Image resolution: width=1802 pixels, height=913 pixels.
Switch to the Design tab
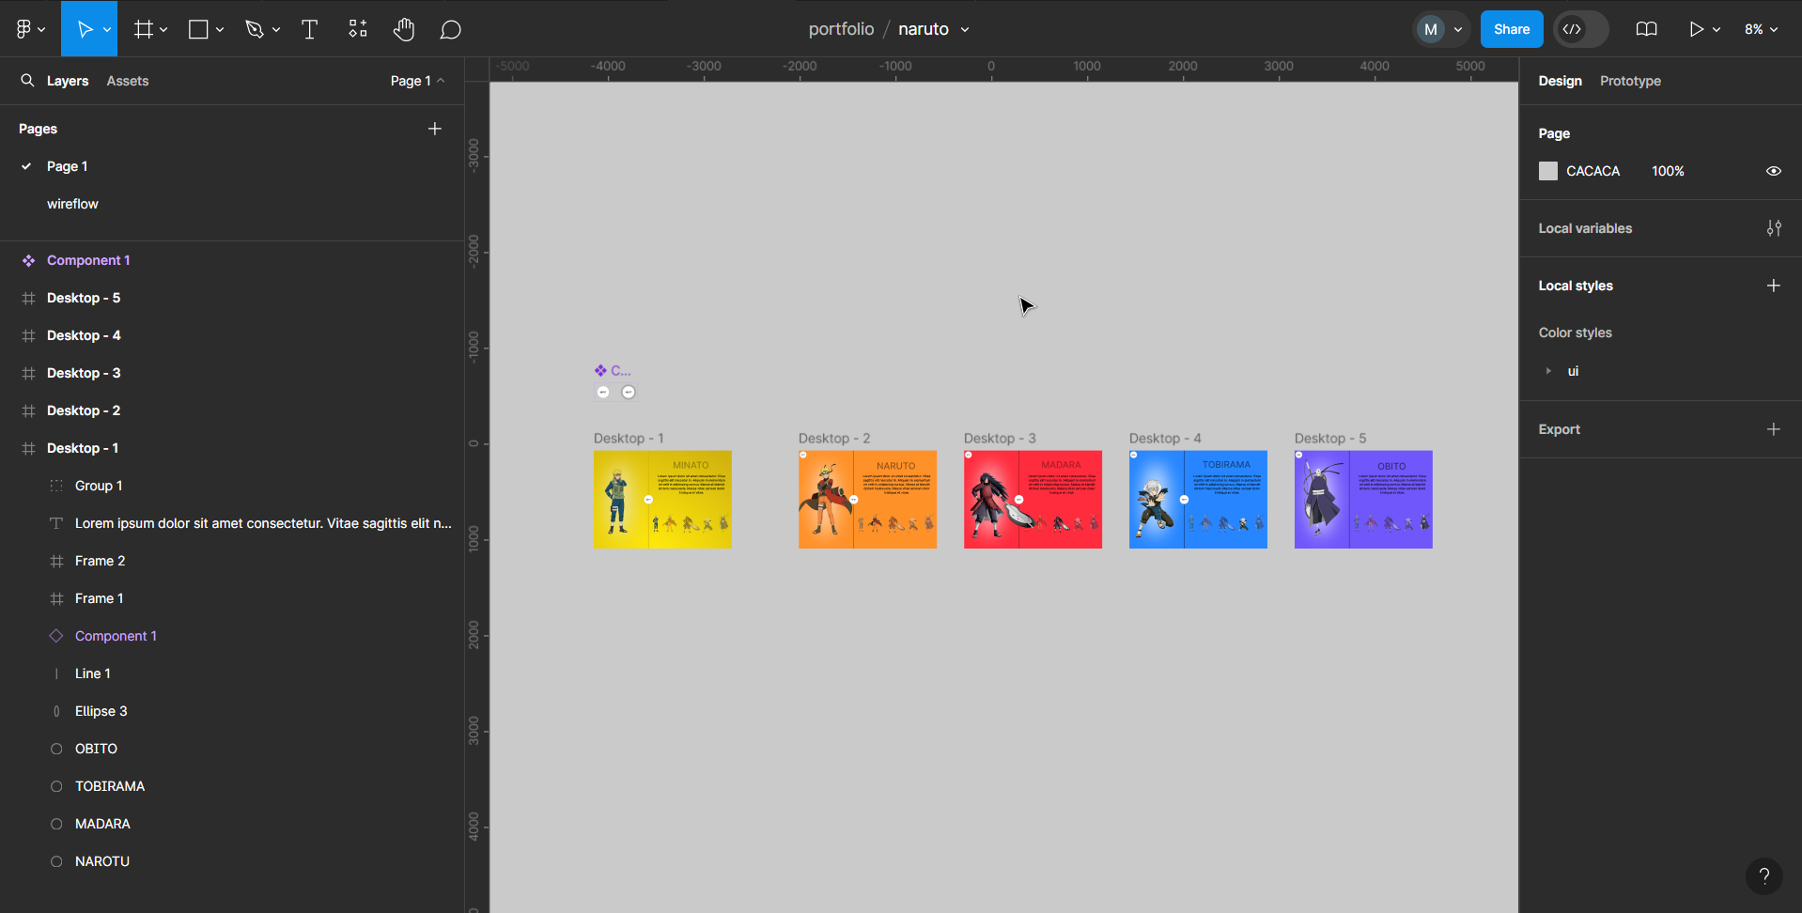click(1560, 81)
